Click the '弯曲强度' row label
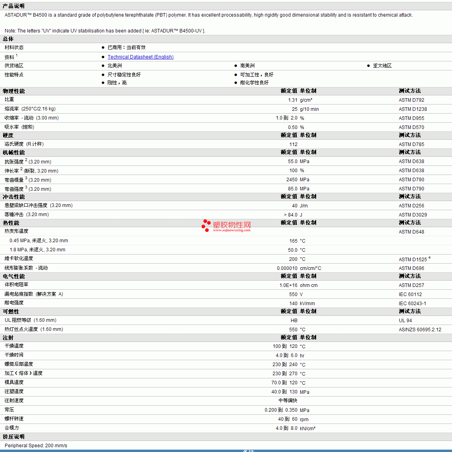 14,189
